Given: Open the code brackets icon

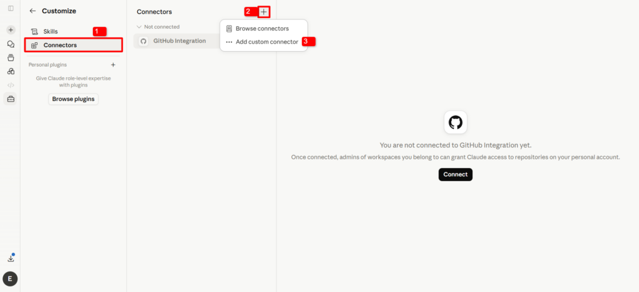Looking at the screenshot, I should pos(11,85).
